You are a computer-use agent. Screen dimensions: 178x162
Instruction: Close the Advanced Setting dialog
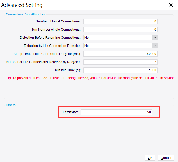point(171,5)
